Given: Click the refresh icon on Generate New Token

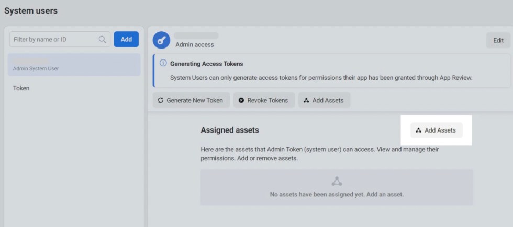Looking at the screenshot, I should tap(161, 100).
